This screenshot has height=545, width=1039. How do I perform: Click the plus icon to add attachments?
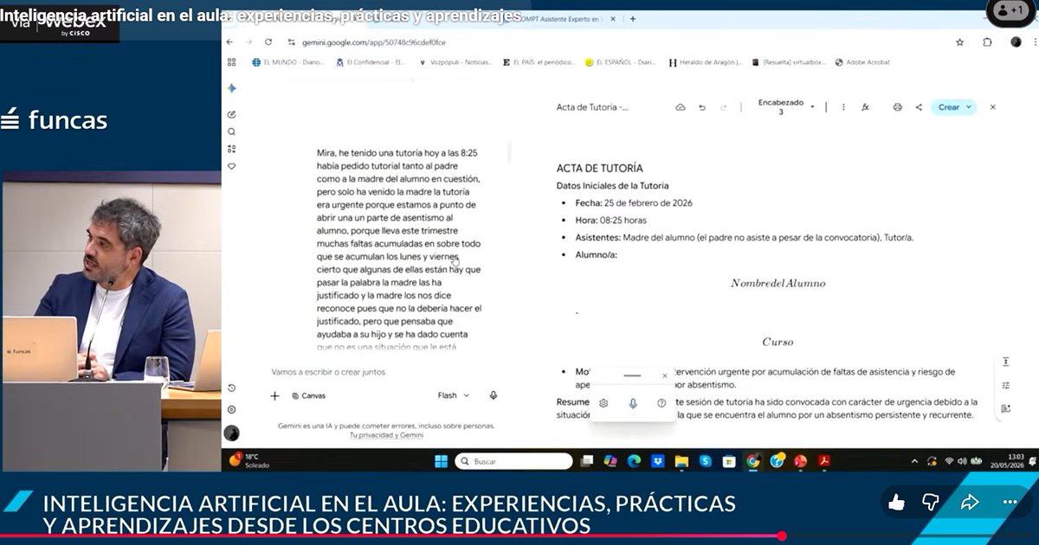coord(275,395)
